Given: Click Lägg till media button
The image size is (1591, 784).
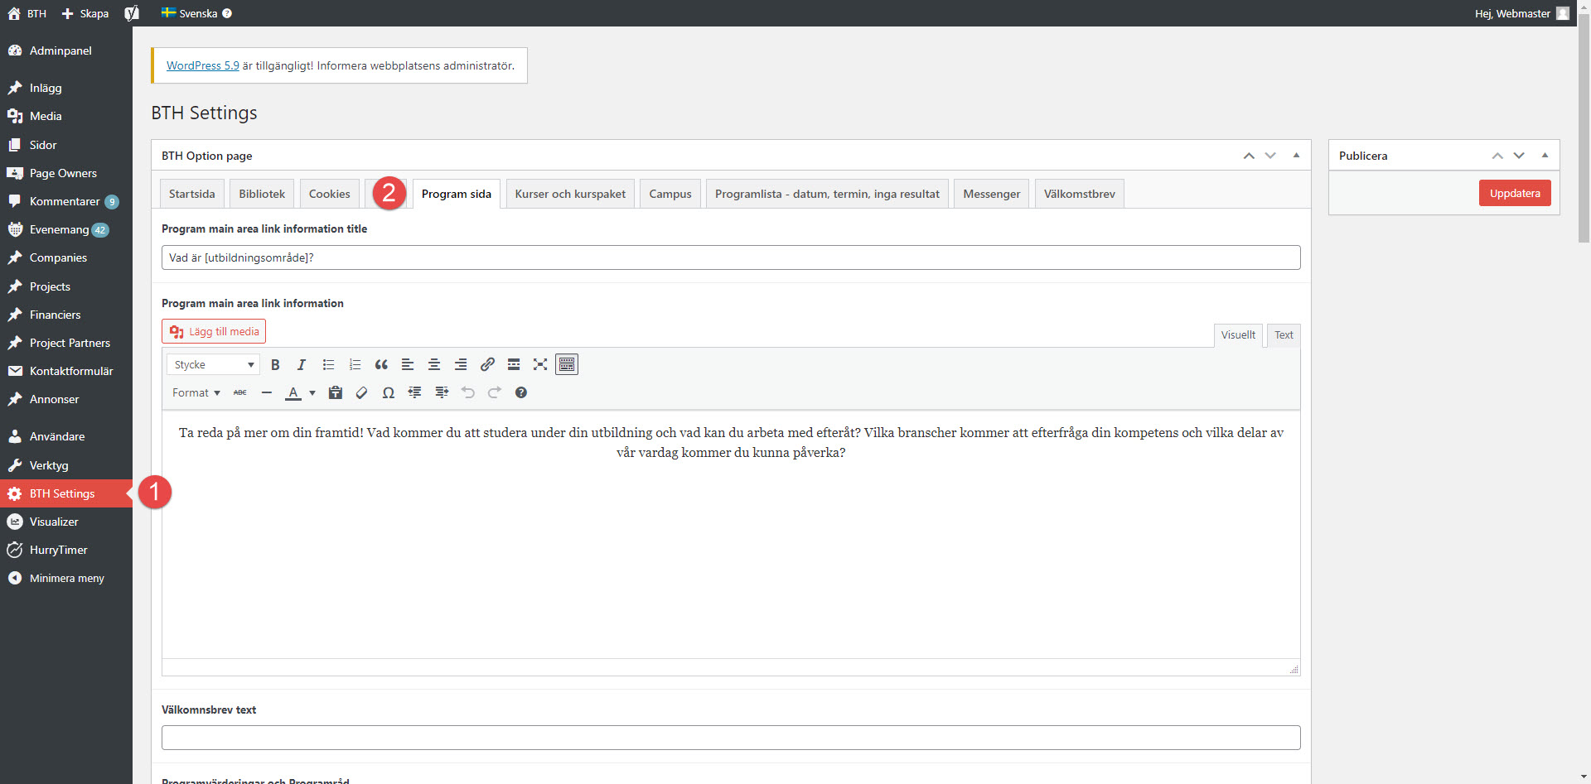Looking at the screenshot, I should [x=214, y=331].
